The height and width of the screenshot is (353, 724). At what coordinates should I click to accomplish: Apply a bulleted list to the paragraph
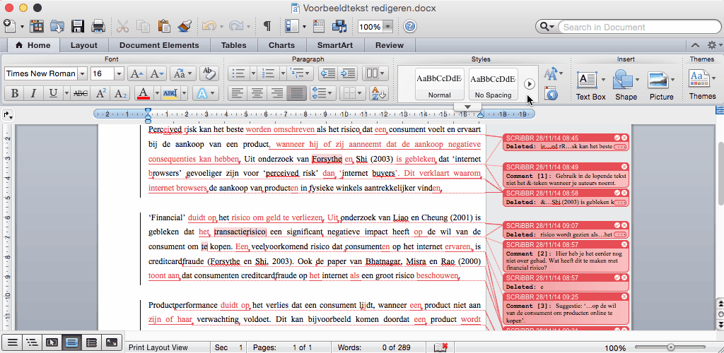click(238, 73)
